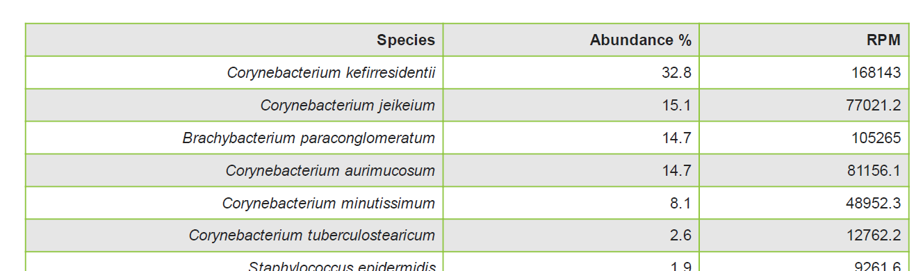Click the RPM column header
This screenshot has height=271, width=923.
pyautogui.click(x=804, y=40)
